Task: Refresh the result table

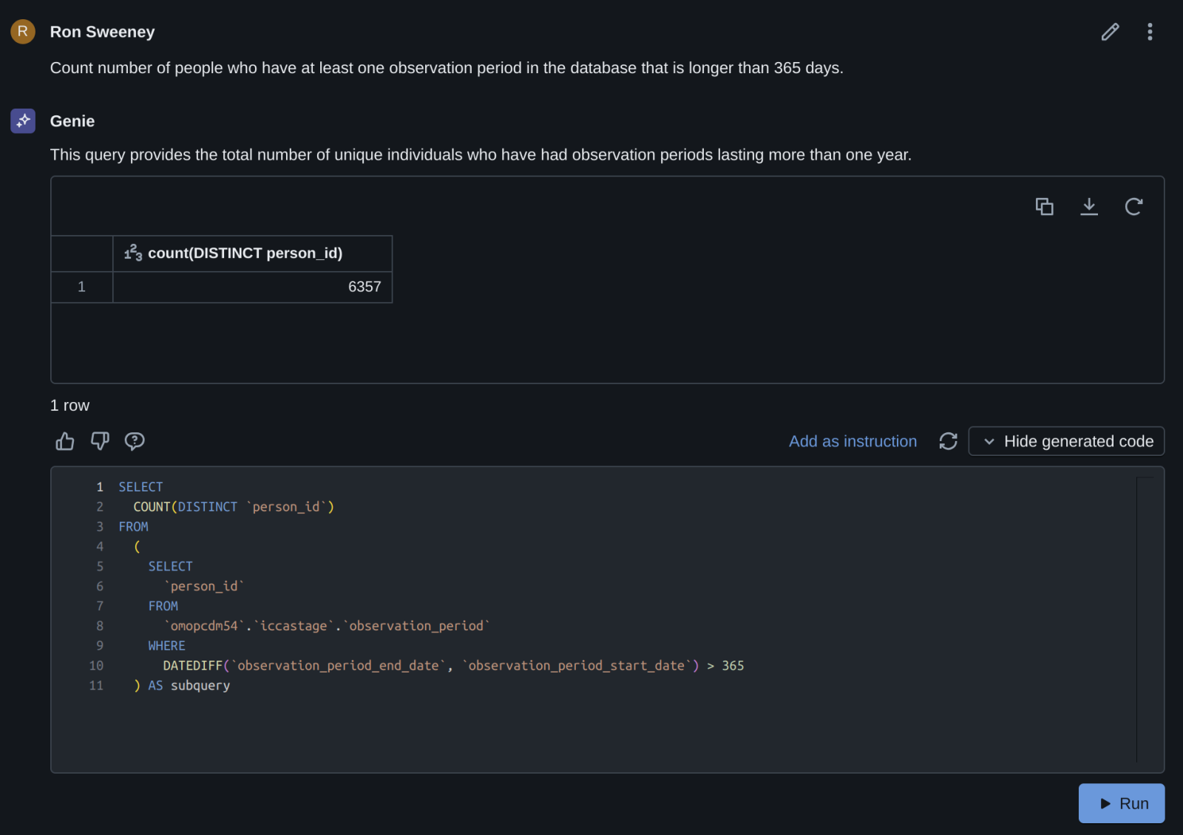Action: point(1133,207)
